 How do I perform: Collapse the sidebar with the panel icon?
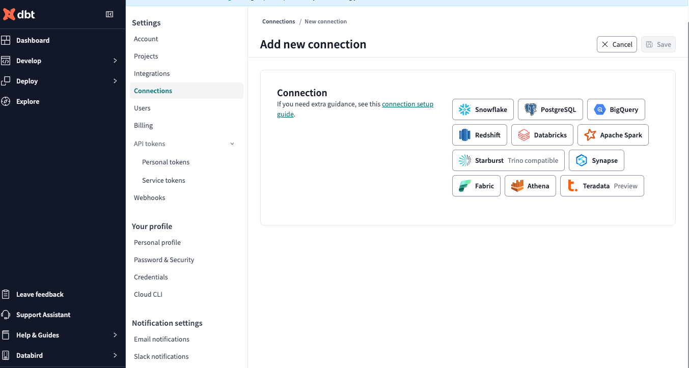[x=109, y=14]
